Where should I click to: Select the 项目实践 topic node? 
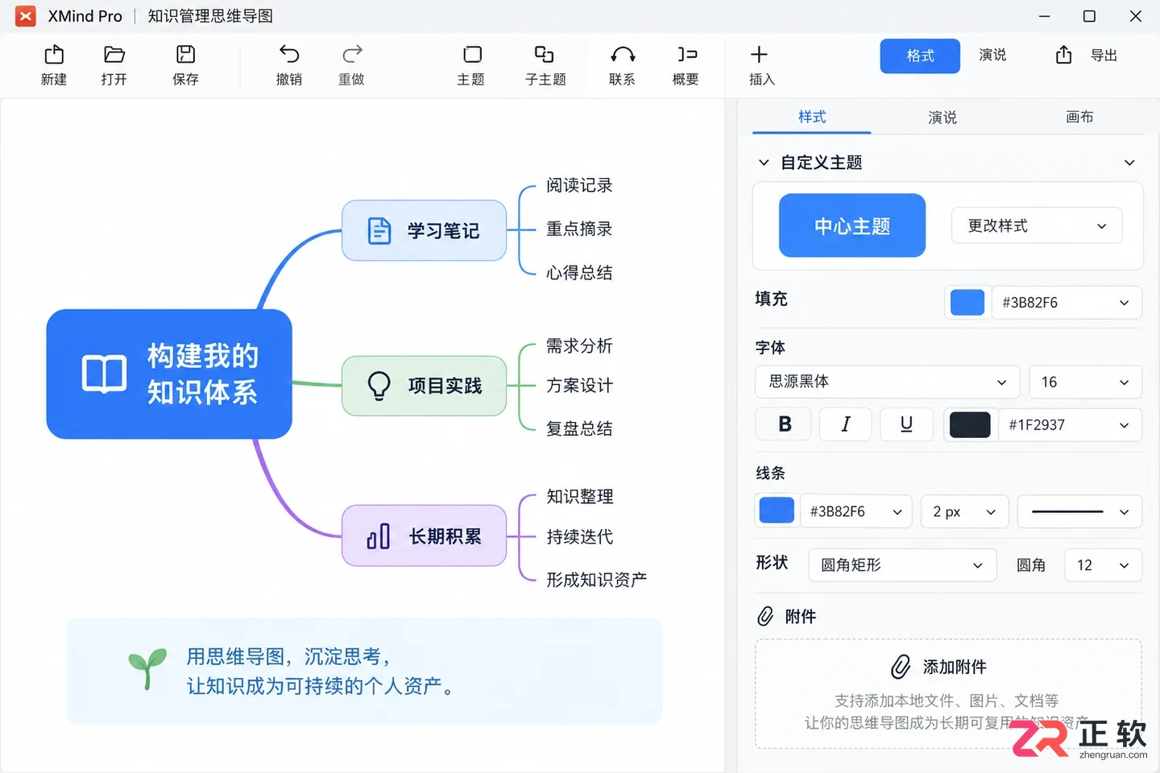425,386
